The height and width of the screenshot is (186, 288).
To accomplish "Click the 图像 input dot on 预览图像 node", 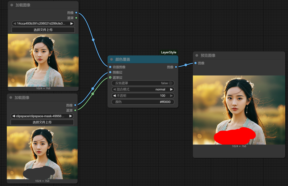I will pos(195,63).
